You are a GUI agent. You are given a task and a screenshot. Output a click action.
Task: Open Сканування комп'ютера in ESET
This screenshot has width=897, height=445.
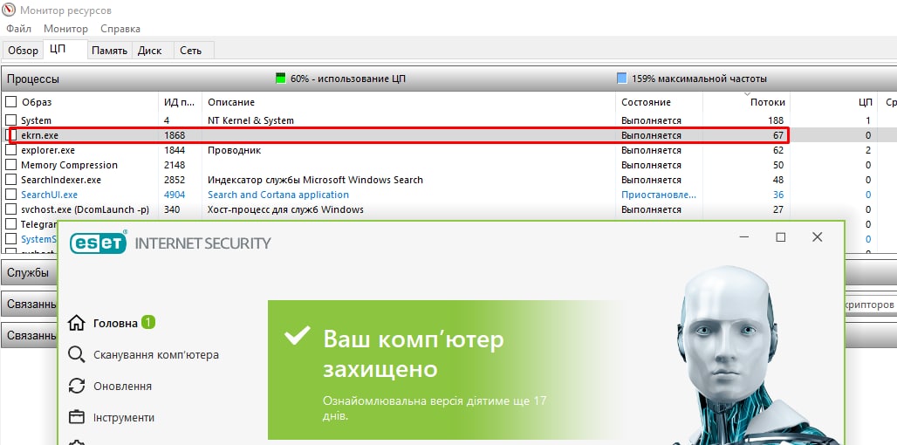click(x=156, y=354)
